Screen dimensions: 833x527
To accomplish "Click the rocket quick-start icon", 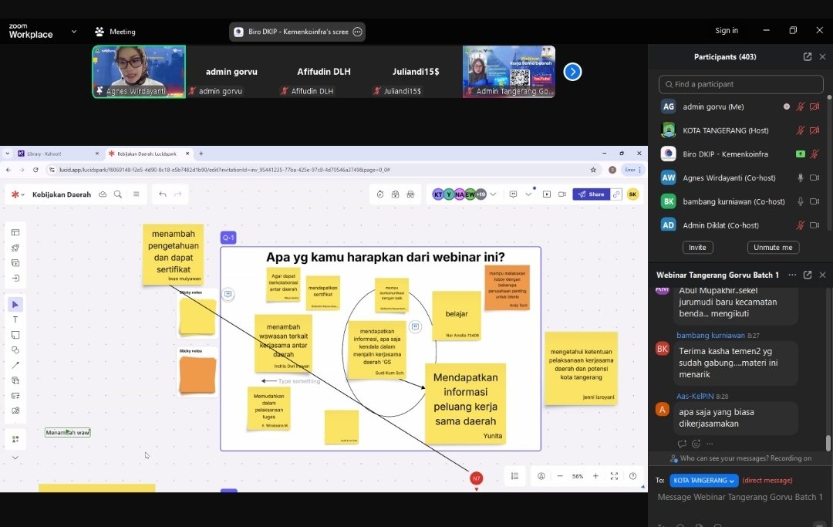I will [15, 248].
